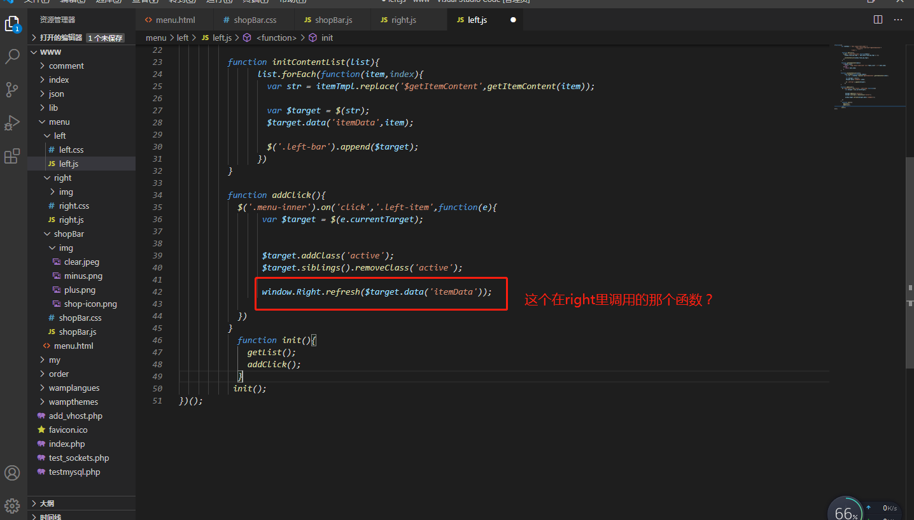The height and width of the screenshot is (520, 914).
Task: Open the Run and Debug view
Action: (12, 123)
